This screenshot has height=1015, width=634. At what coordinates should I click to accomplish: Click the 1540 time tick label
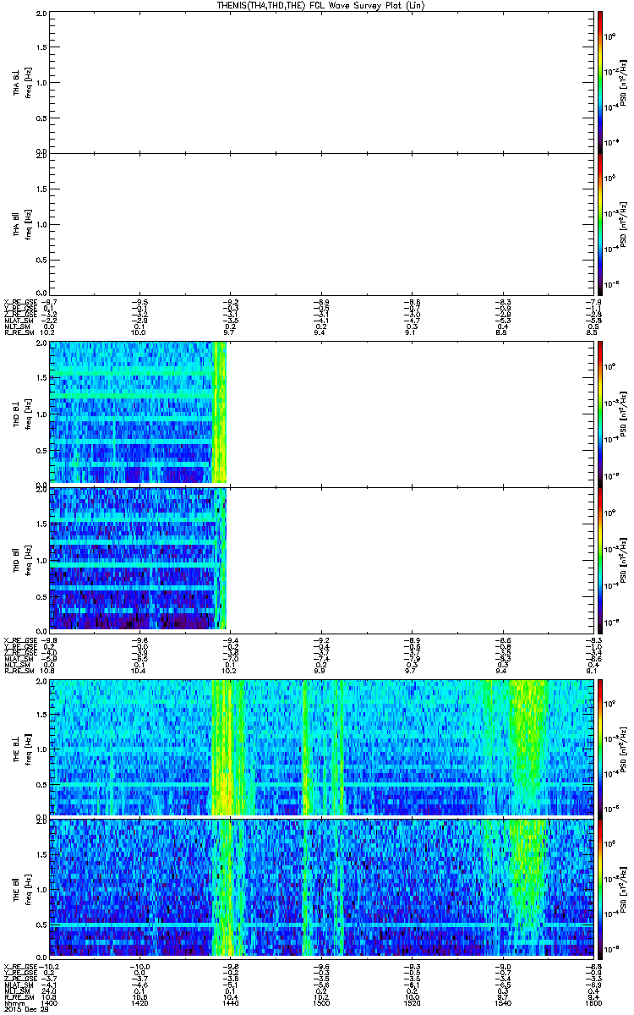(501, 1003)
